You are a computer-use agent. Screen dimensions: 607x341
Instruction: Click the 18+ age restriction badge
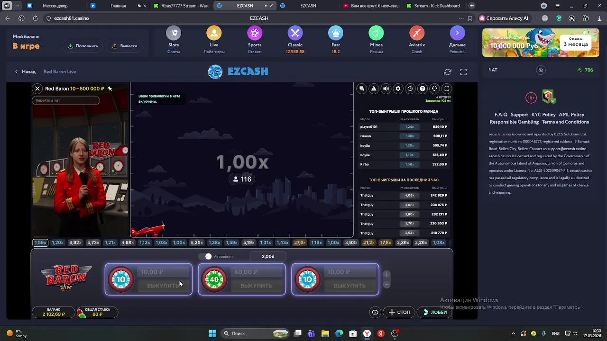531,98
